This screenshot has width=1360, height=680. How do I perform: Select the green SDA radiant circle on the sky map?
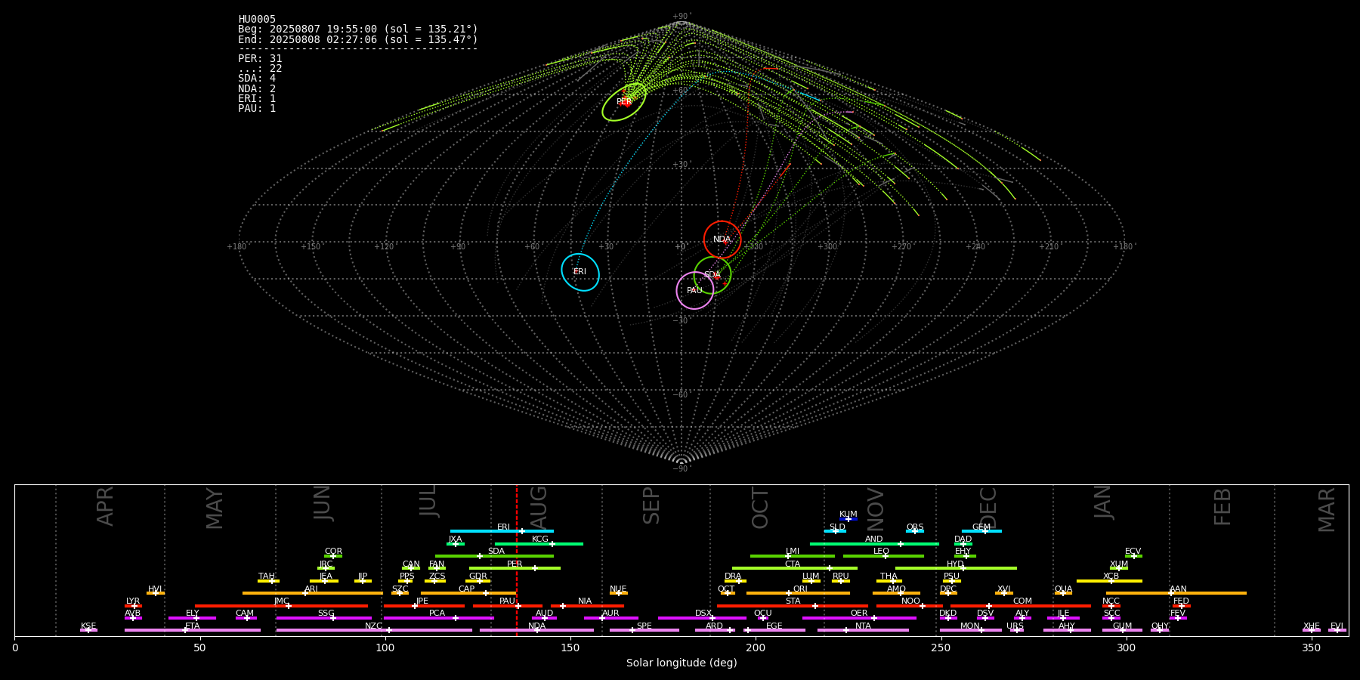click(x=712, y=275)
